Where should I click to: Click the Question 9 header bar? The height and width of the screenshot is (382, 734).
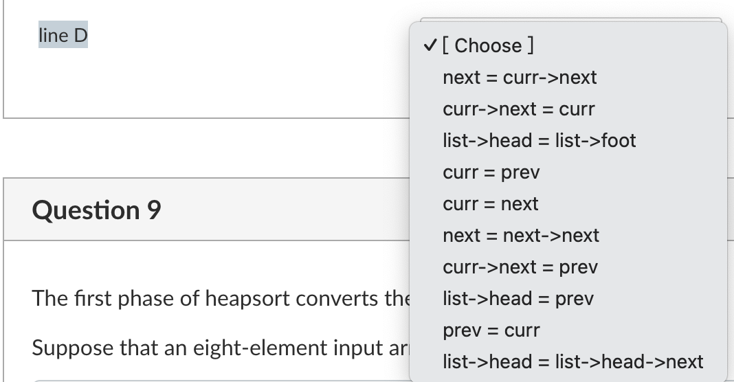[x=206, y=210]
